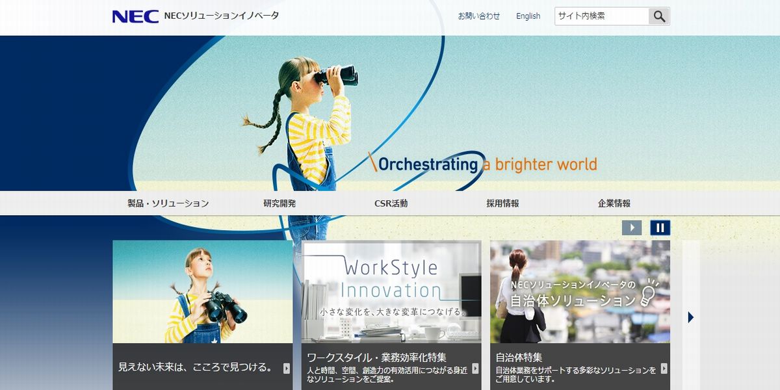This screenshot has width=780, height=390.
Task: Open the 企業情報 menu item
Action: [x=614, y=203]
